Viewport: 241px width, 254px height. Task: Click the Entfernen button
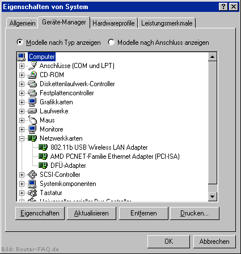click(x=143, y=213)
